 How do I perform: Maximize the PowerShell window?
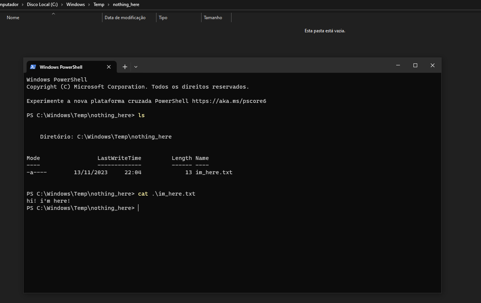[415, 65]
